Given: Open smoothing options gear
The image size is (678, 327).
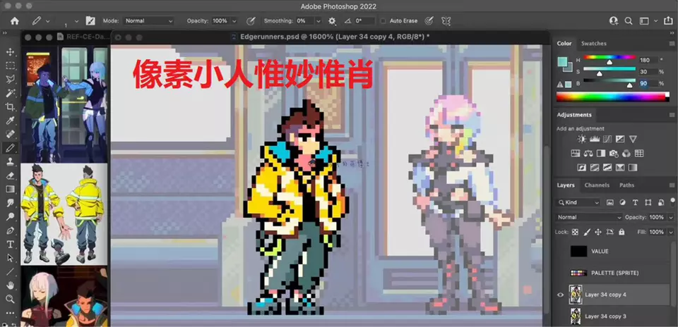Looking at the screenshot, I should 332,20.
